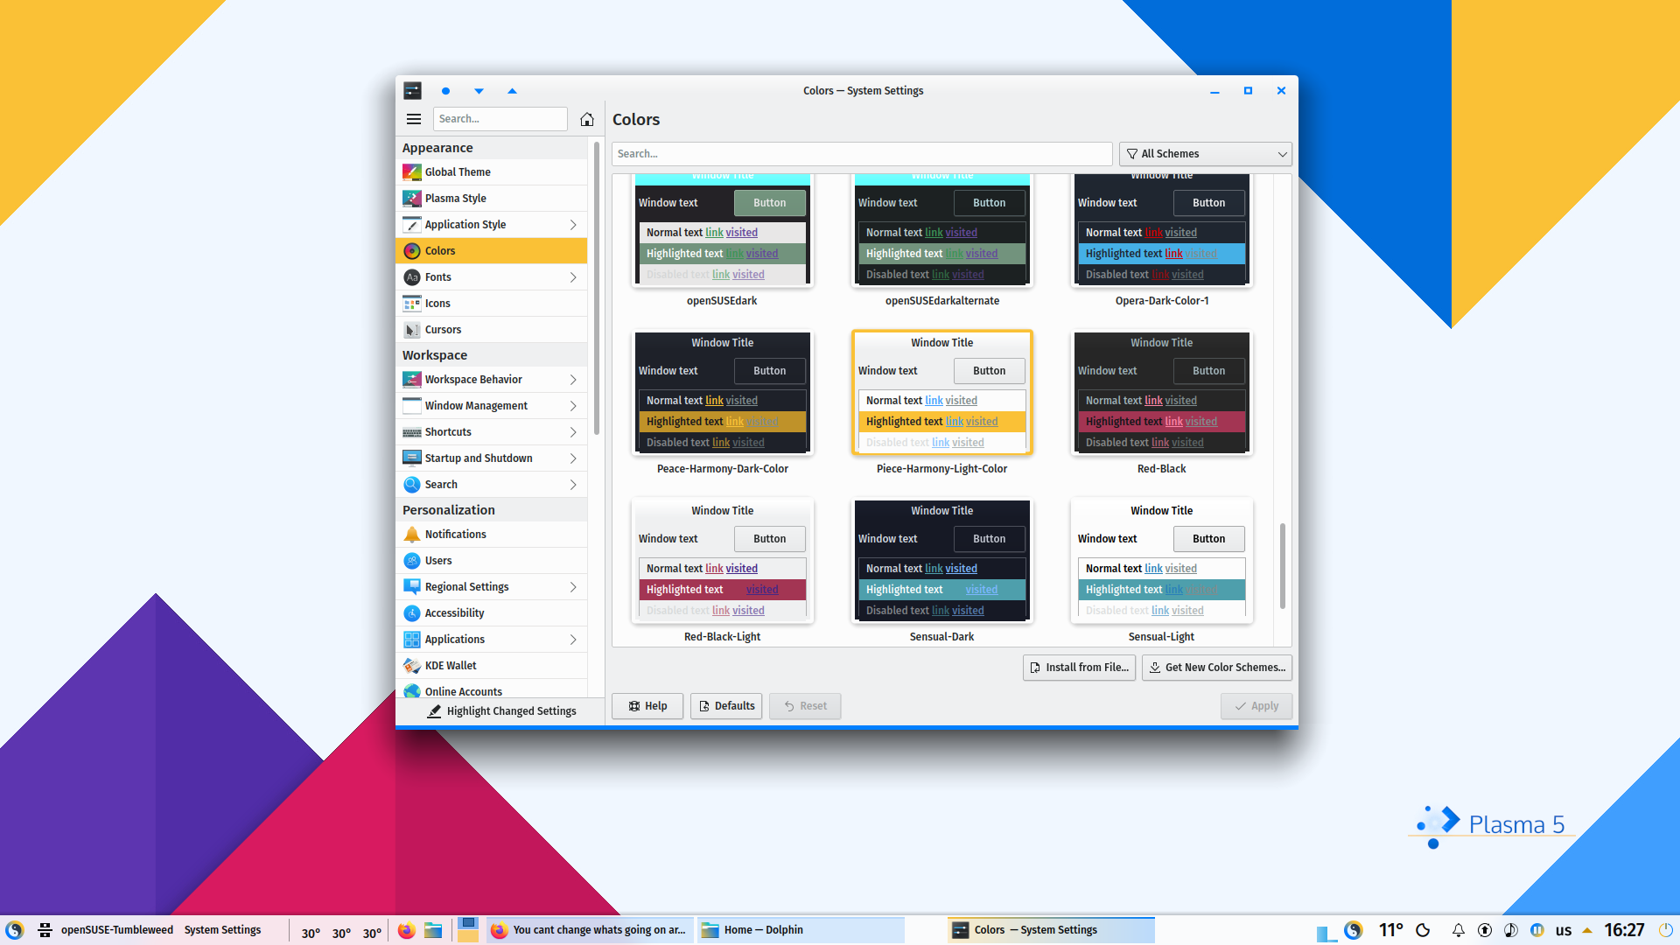Click openSUSE-Tumbleweed taskbar label
1680x945 pixels.
coord(116,930)
